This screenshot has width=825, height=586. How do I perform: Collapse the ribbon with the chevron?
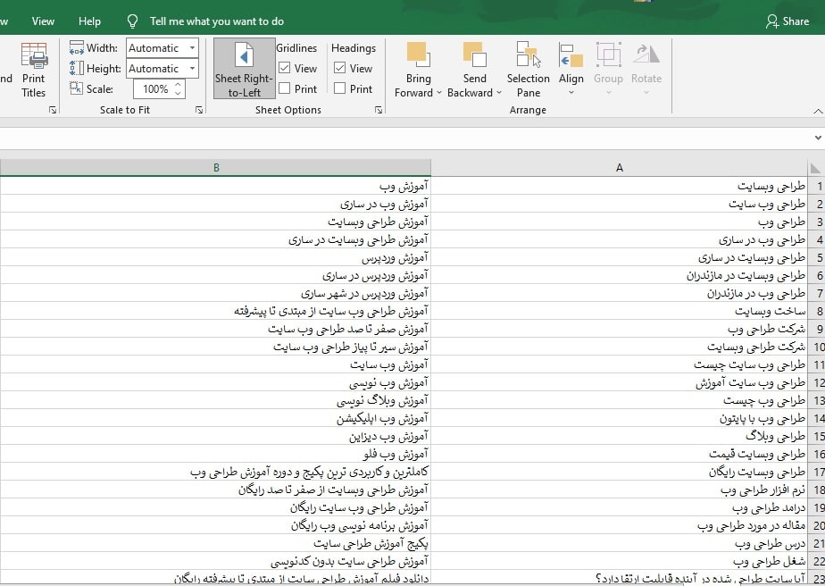818,111
